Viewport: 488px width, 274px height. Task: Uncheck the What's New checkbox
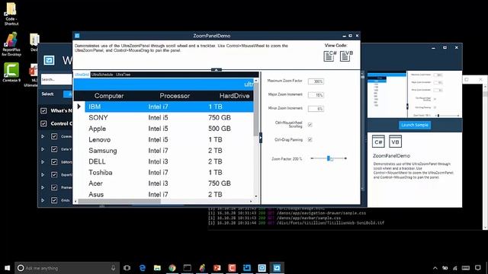43,110
